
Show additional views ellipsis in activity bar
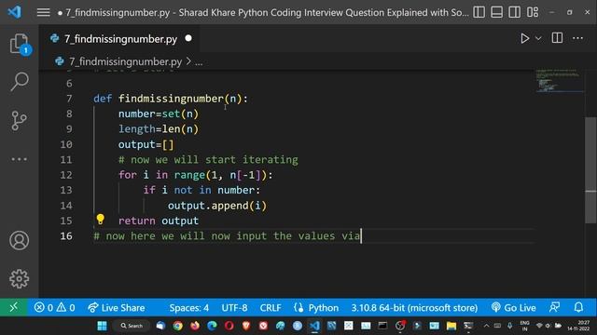click(x=19, y=159)
